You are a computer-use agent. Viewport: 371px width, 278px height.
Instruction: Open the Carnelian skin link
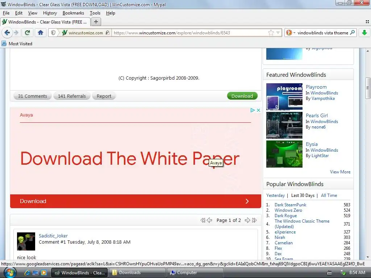point(283,243)
